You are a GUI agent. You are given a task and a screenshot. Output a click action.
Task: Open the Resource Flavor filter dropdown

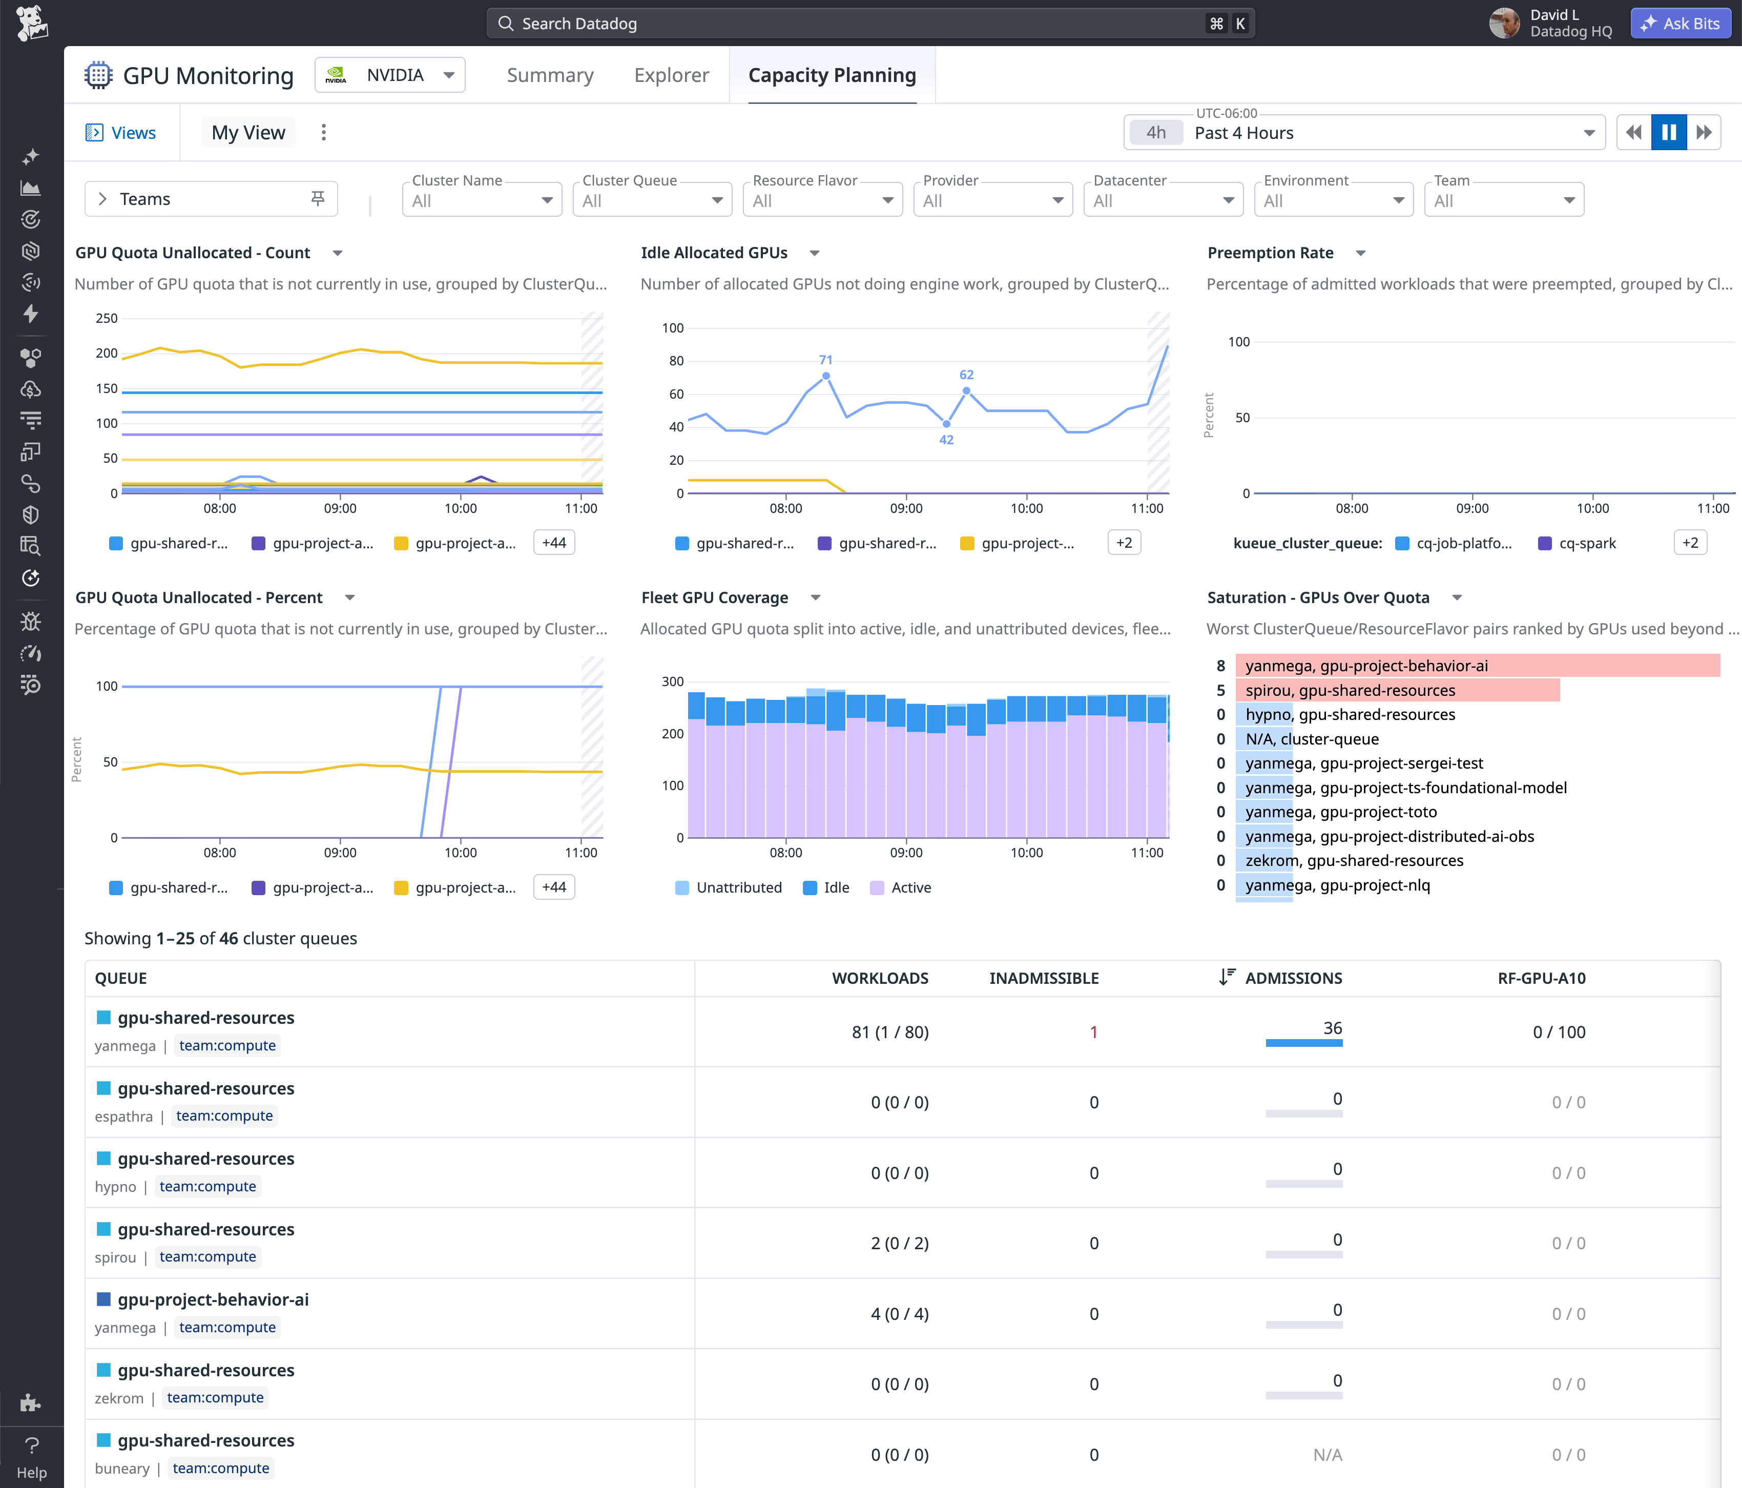pyautogui.click(x=823, y=200)
